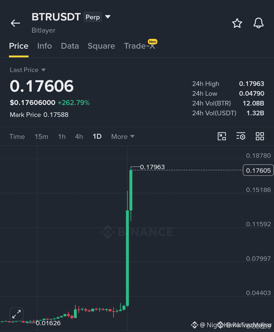Go back using the left arrow icon
This screenshot has width=274, height=332.
(x=15, y=23)
